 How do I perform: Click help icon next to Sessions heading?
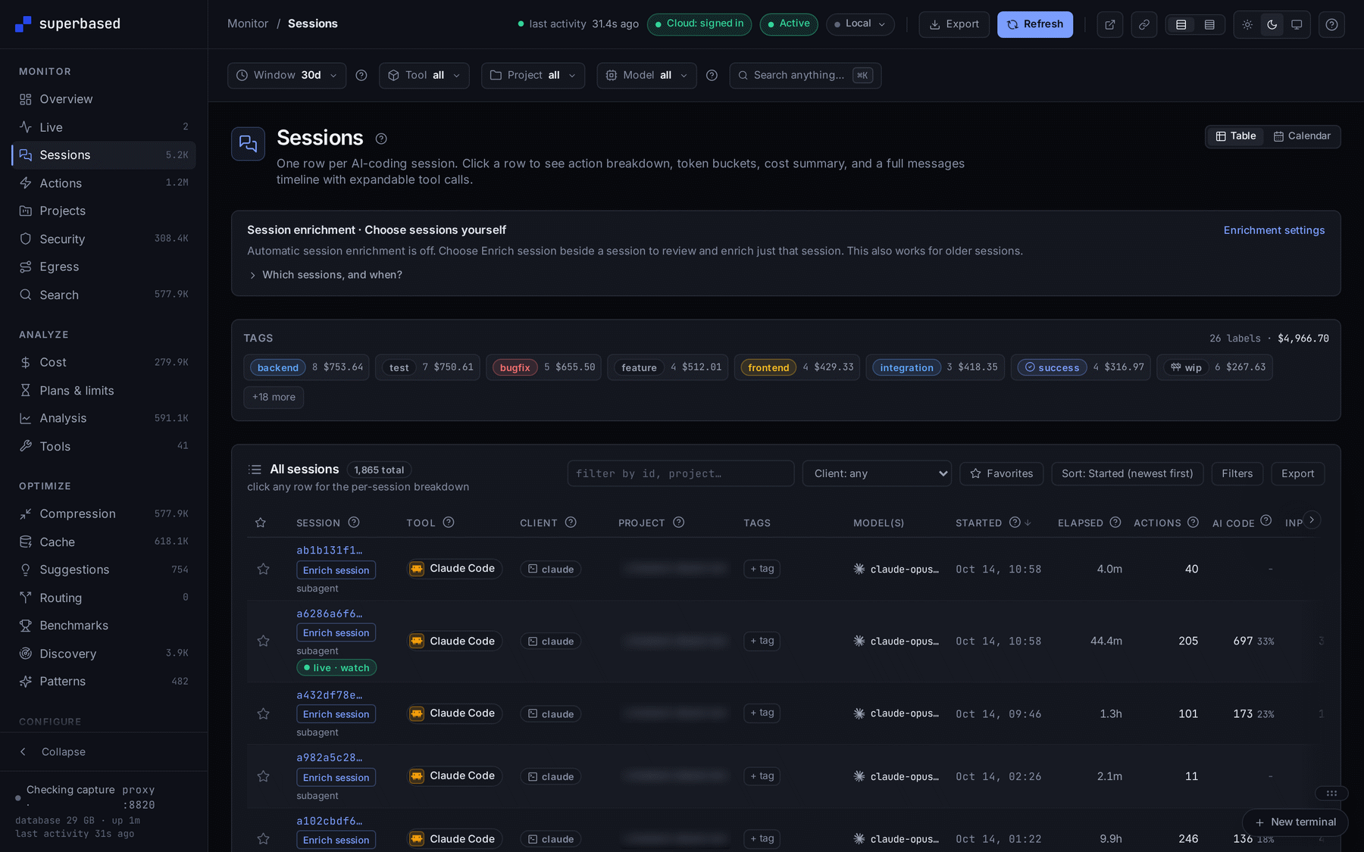click(x=381, y=139)
